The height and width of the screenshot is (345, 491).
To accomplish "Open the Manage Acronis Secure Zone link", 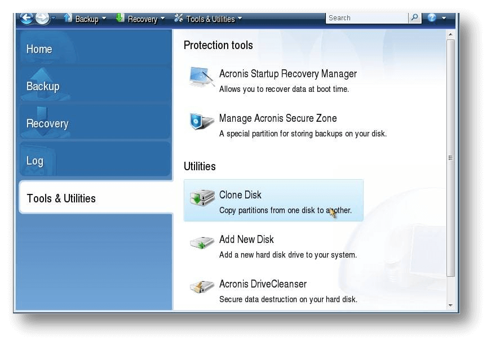I will (278, 118).
